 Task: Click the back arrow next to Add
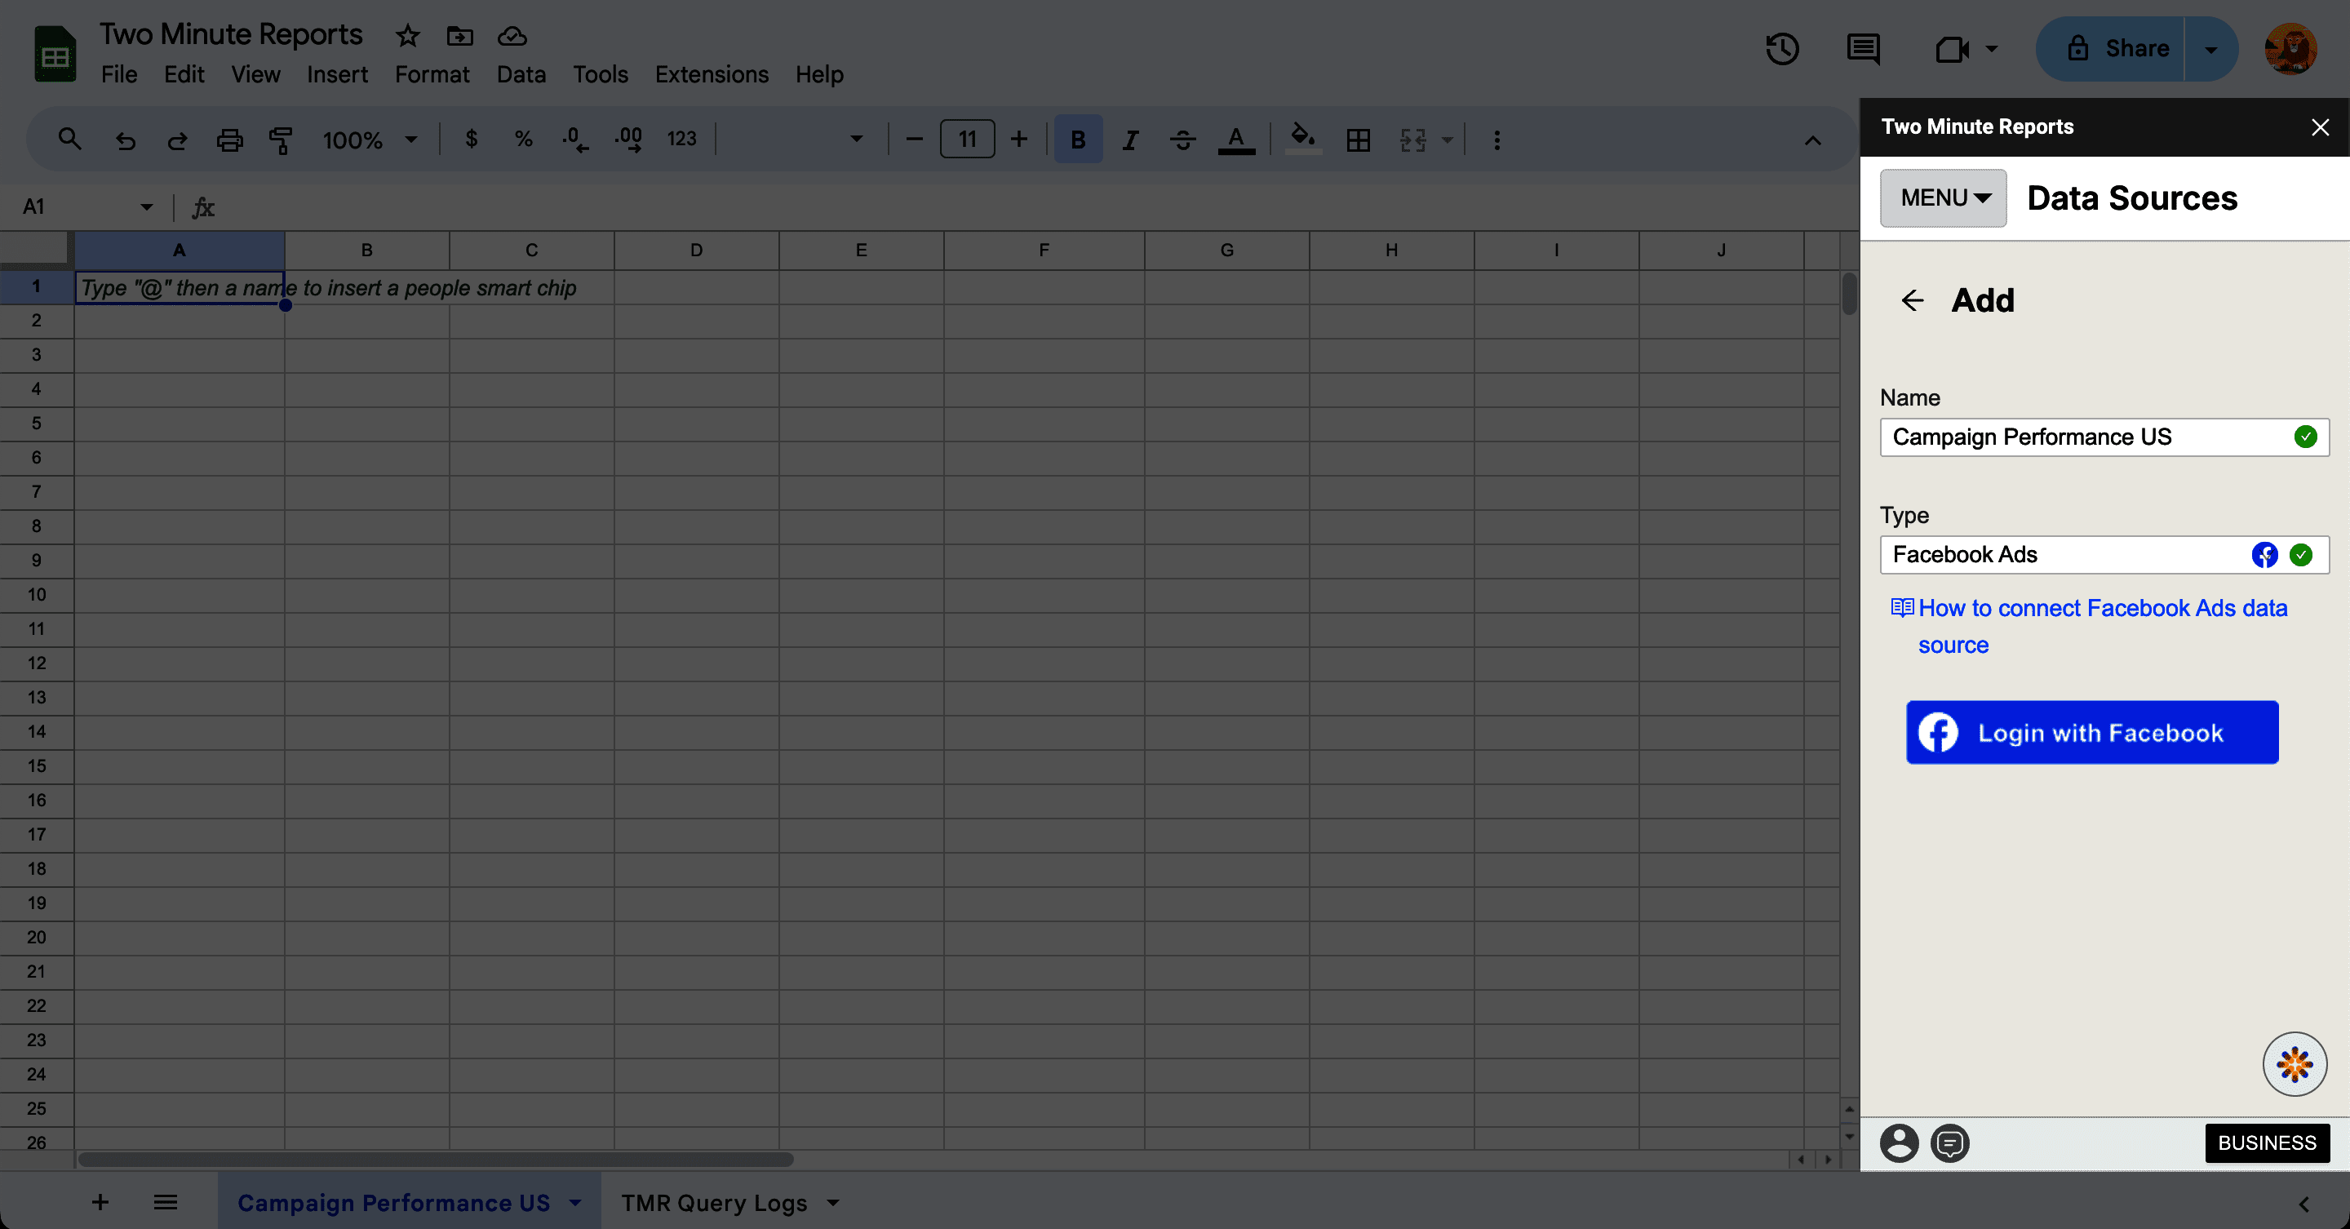1912,300
